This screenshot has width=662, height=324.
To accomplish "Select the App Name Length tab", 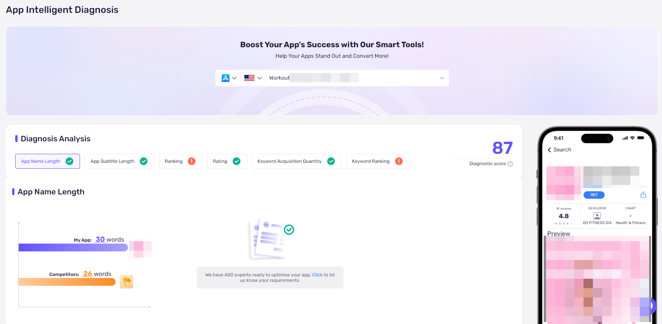I will [x=47, y=161].
